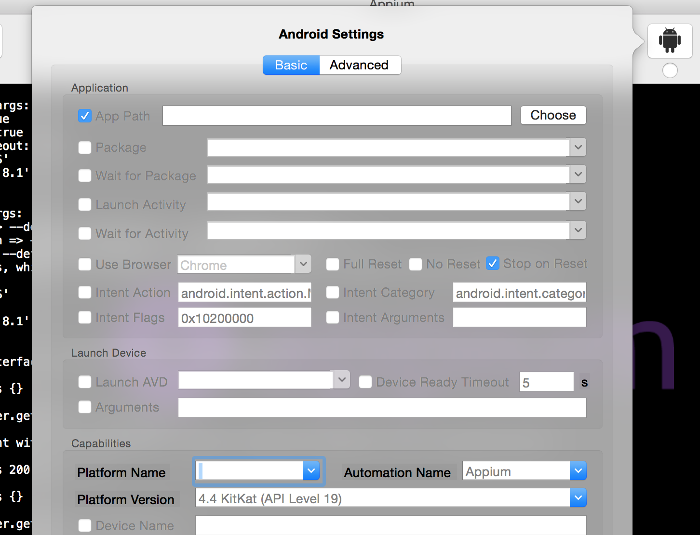Switch to the Basic tab
This screenshot has height=535, width=700.
tap(291, 65)
